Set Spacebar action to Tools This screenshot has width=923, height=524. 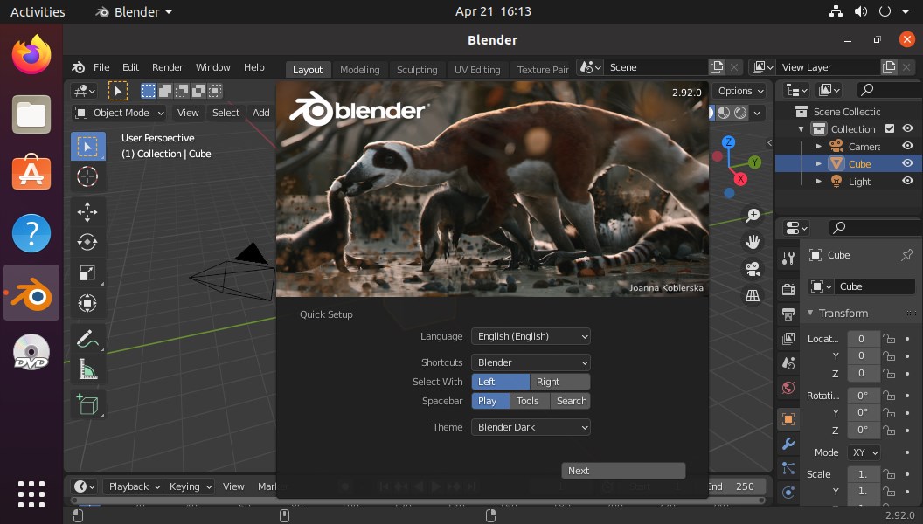pos(529,401)
